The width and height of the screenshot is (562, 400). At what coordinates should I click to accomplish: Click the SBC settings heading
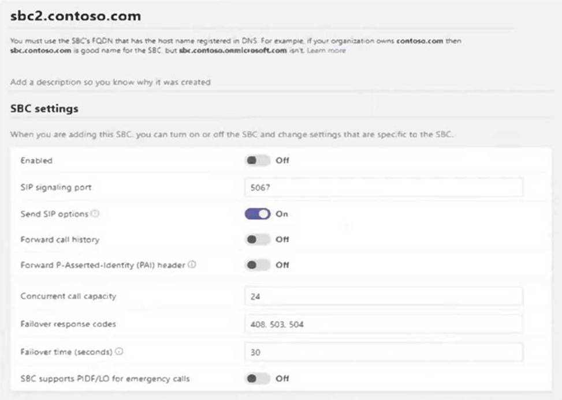(x=44, y=108)
